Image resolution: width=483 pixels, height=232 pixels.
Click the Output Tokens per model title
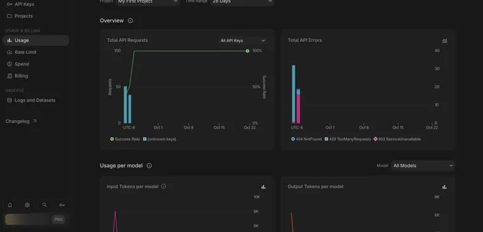315,186
